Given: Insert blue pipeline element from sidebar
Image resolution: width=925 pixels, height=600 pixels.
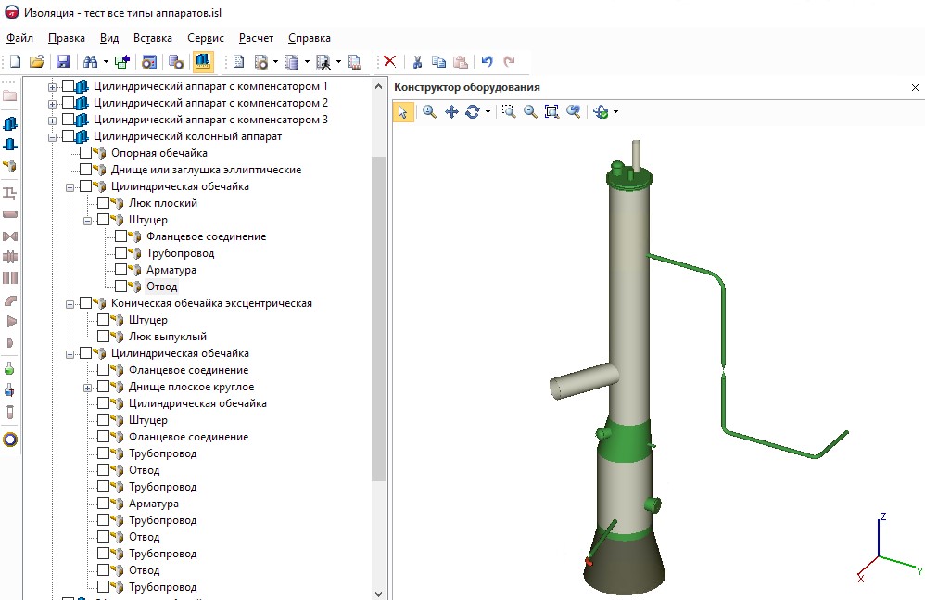Looking at the screenshot, I should pyautogui.click(x=10, y=146).
